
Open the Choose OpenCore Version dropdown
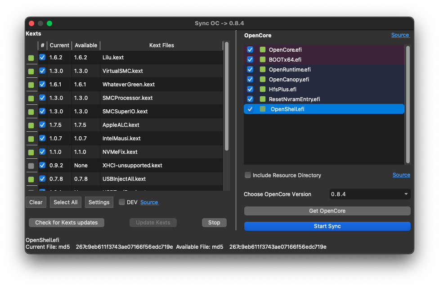click(x=370, y=194)
